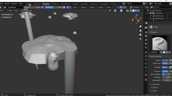Click the viewport zoom magnifier icon
The height and width of the screenshot is (96, 172).
point(140,26)
